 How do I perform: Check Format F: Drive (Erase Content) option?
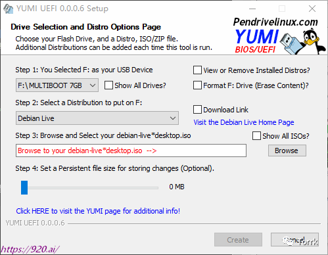click(x=197, y=85)
